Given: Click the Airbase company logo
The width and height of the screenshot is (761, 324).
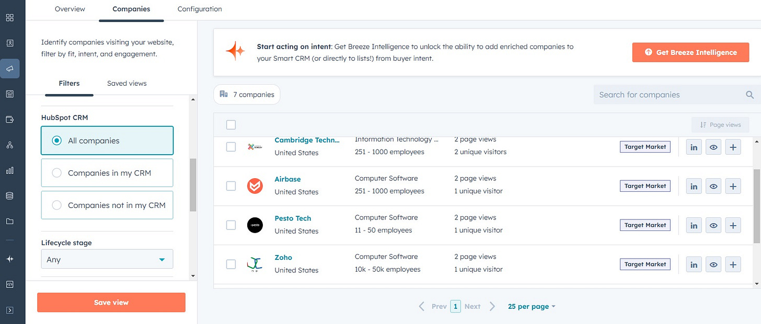Looking at the screenshot, I should click(x=255, y=186).
